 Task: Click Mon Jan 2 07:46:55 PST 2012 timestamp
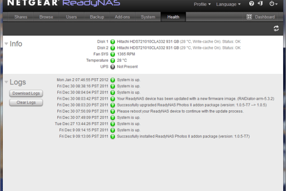[83, 80]
